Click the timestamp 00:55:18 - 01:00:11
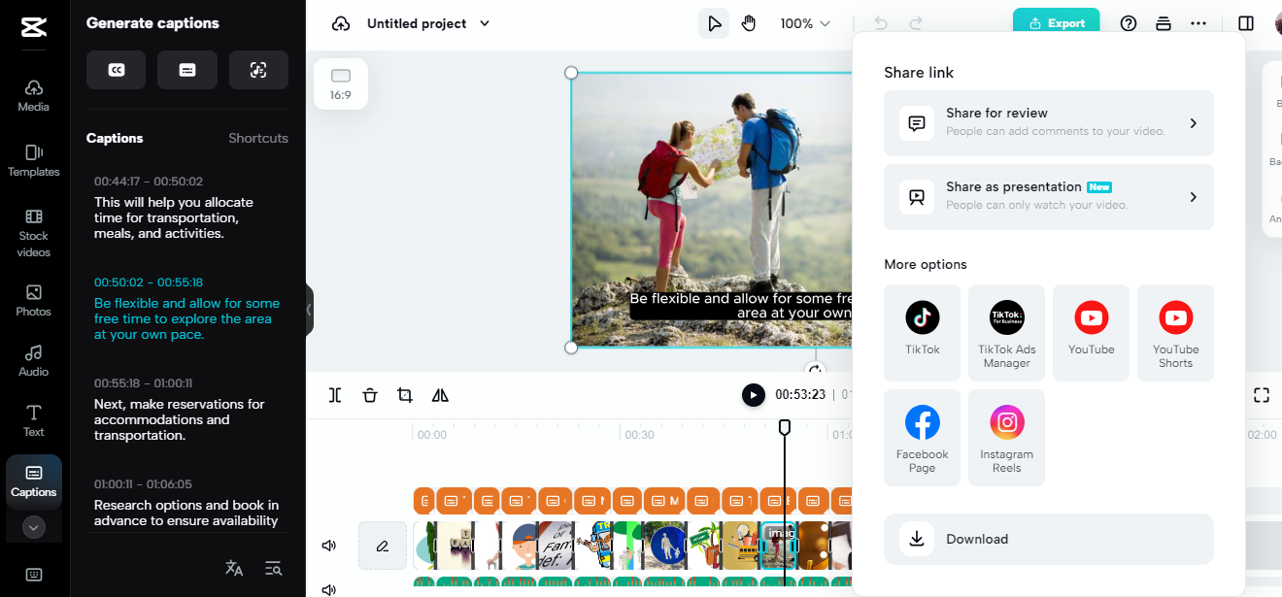This screenshot has height=597, width=1282. 143,383
